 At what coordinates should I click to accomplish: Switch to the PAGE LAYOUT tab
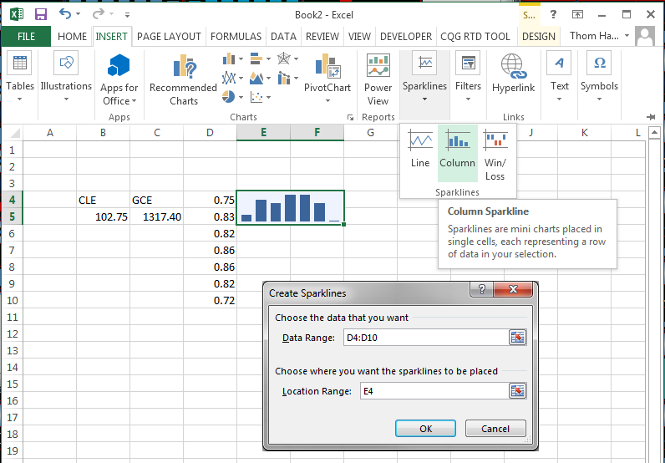tap(169, 37)
